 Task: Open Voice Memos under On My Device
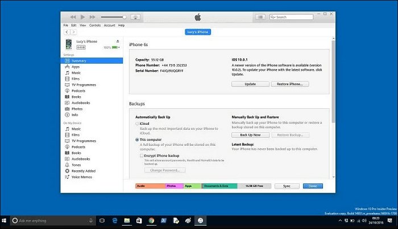click(x=81, y=176)
